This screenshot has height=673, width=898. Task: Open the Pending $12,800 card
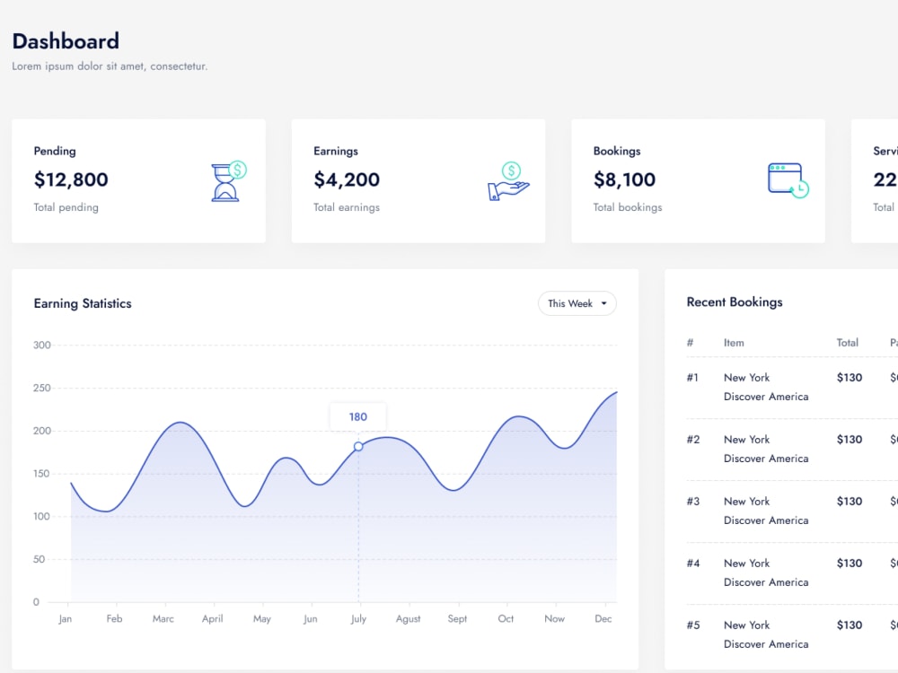click(138, 181)
